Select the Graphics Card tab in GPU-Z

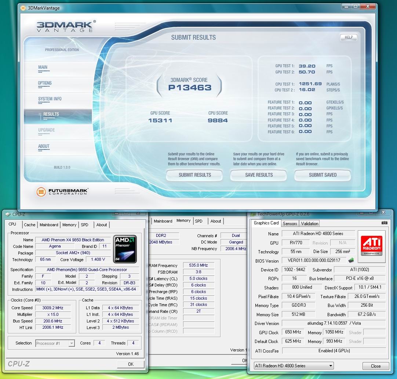266,223
